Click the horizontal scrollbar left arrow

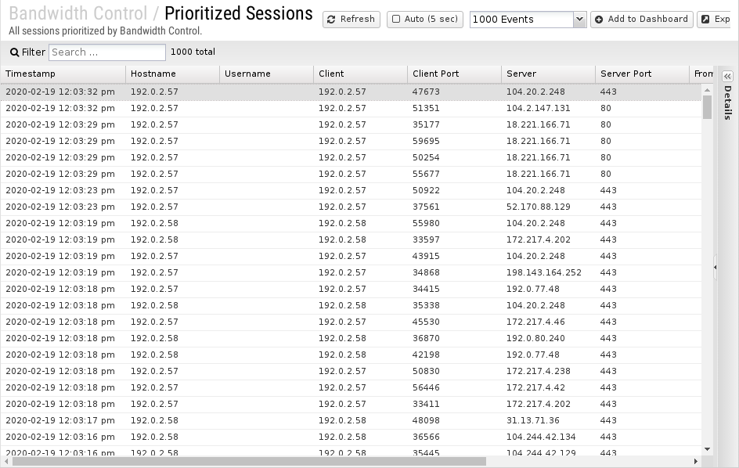point(6,462)
